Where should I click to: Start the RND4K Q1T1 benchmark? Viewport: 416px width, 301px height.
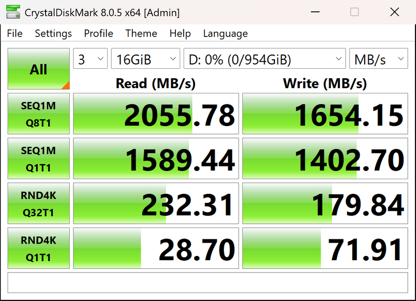pyautogui.click(x=39, y=248)
